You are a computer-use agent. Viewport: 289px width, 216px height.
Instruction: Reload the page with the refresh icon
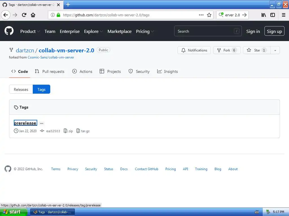click(x=24, y=15)
